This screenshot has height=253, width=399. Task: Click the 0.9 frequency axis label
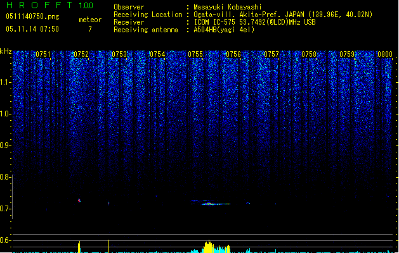6,145
